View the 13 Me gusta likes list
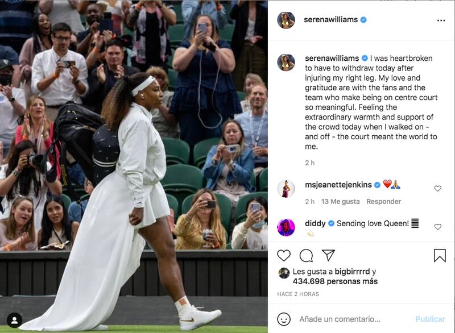 point(340,201)
